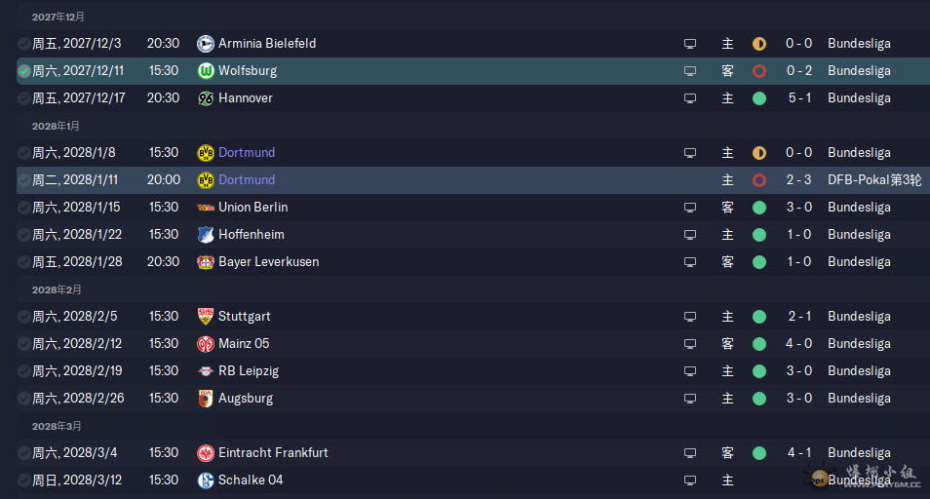Click the orange draw indicator for Arminia Bielefeld

[759, 44]
